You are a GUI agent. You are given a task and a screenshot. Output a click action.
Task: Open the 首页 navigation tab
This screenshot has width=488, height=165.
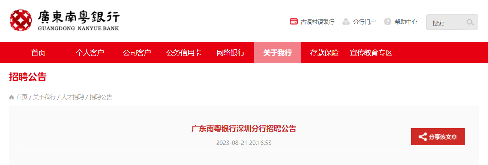point(38,53)
